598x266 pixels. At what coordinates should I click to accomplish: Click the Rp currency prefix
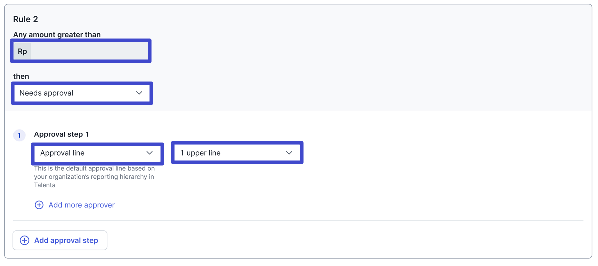click(x=22, y=51)
